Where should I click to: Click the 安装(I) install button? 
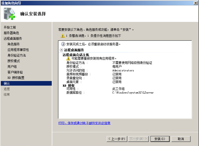[x=160, y=139]
